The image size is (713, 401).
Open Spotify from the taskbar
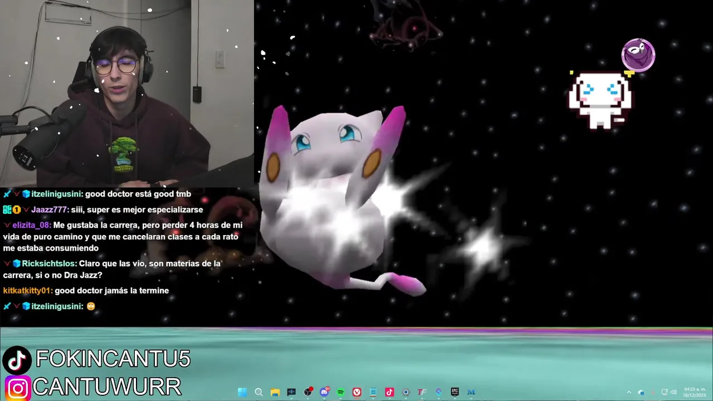click(340, 392)
